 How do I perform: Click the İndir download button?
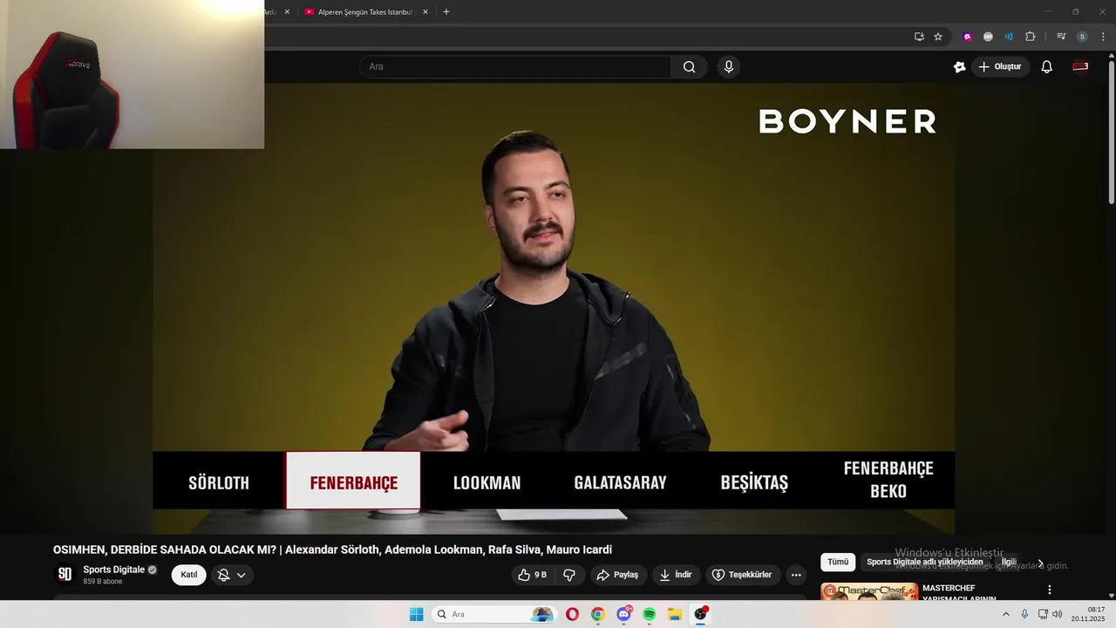click(676, 575)
